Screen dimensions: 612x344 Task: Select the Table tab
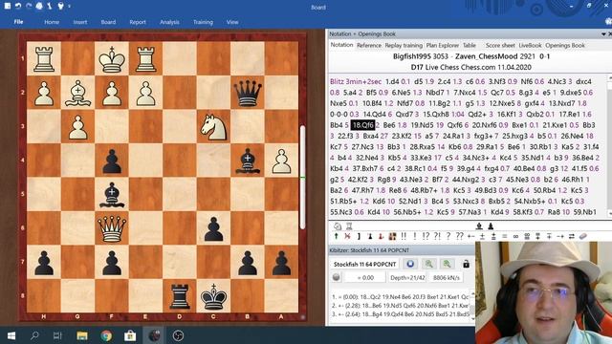(470, 45)
